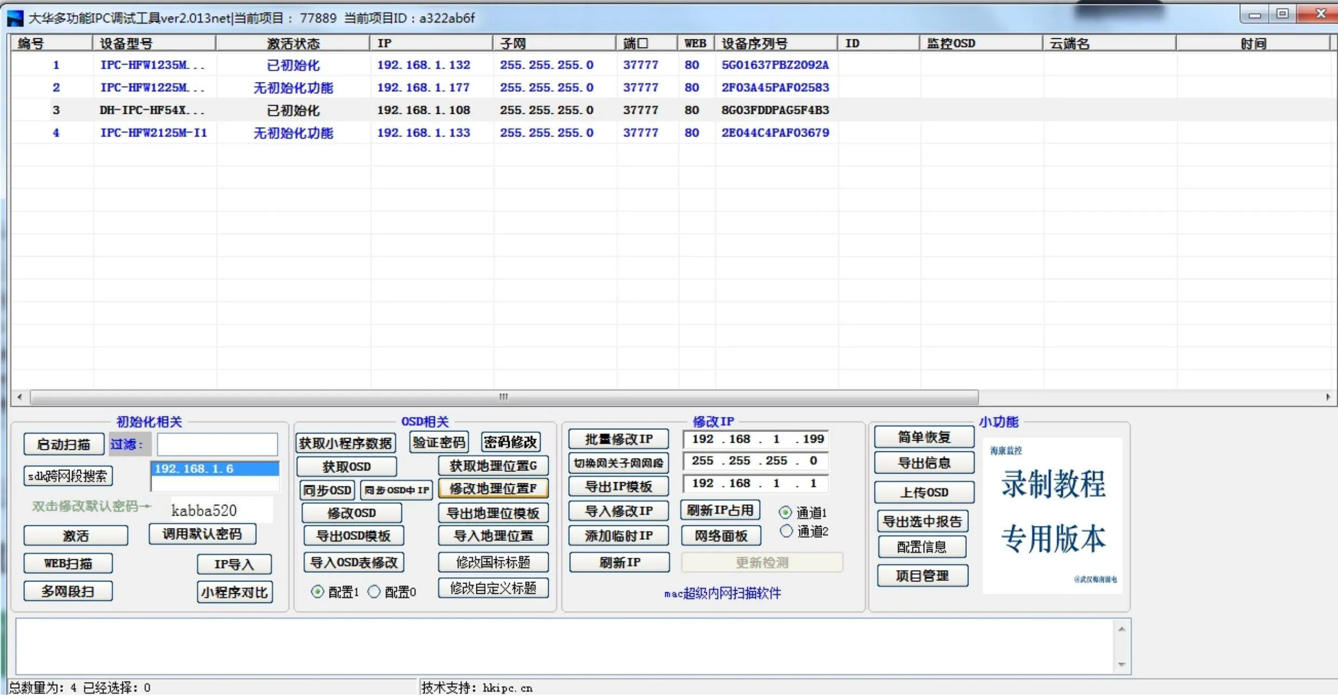
Task: Click the 过滤 filter input field
Action: [x=217, y=445]
